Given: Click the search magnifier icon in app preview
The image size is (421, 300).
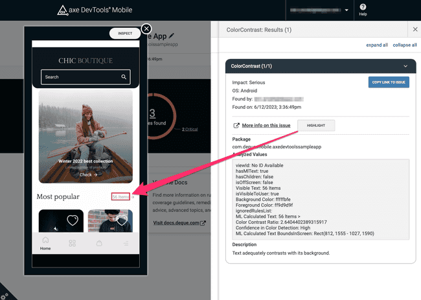Looking at the screenshot, I should pyautogui.click(x=124, y=77).
